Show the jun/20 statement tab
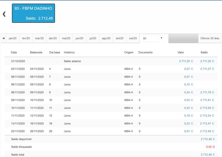The height and width of the screenshot is (157, 222). (x=79, y=38)
